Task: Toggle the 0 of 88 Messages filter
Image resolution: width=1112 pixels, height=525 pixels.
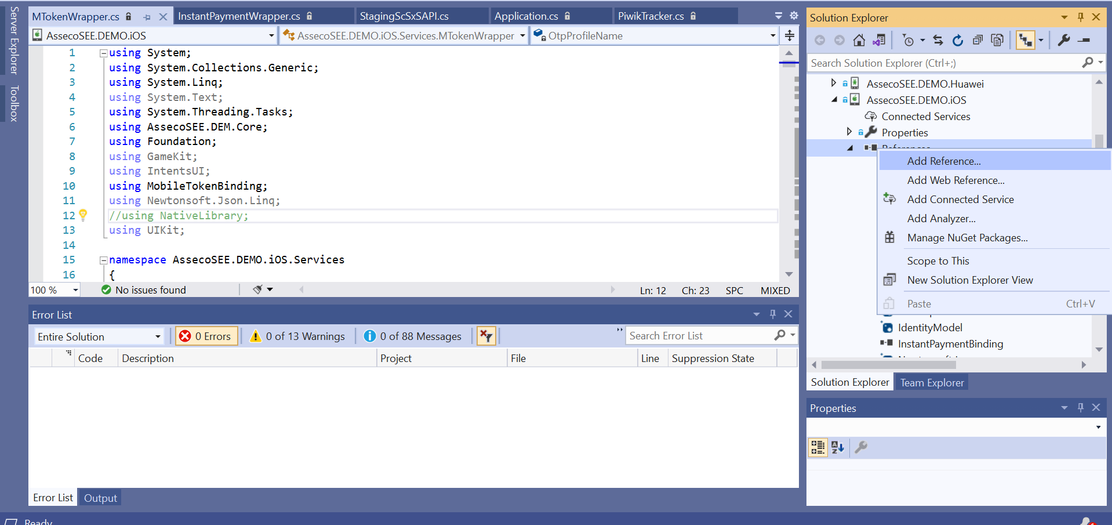Action: pyautogui.click(x=413, y=336)
